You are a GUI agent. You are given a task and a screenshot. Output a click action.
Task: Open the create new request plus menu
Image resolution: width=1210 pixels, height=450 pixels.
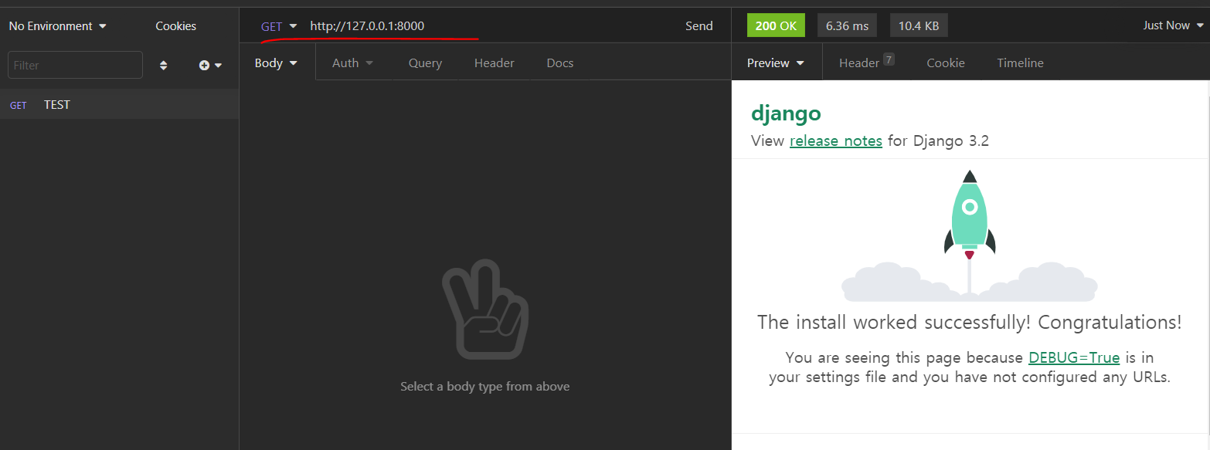210,66
